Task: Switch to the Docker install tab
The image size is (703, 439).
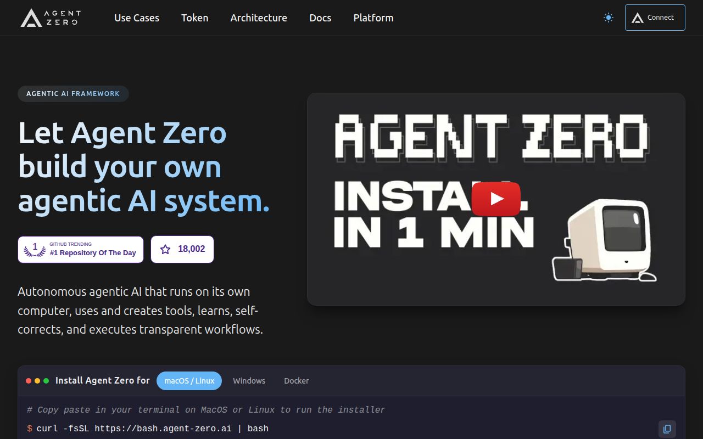Action: [297, 381]
